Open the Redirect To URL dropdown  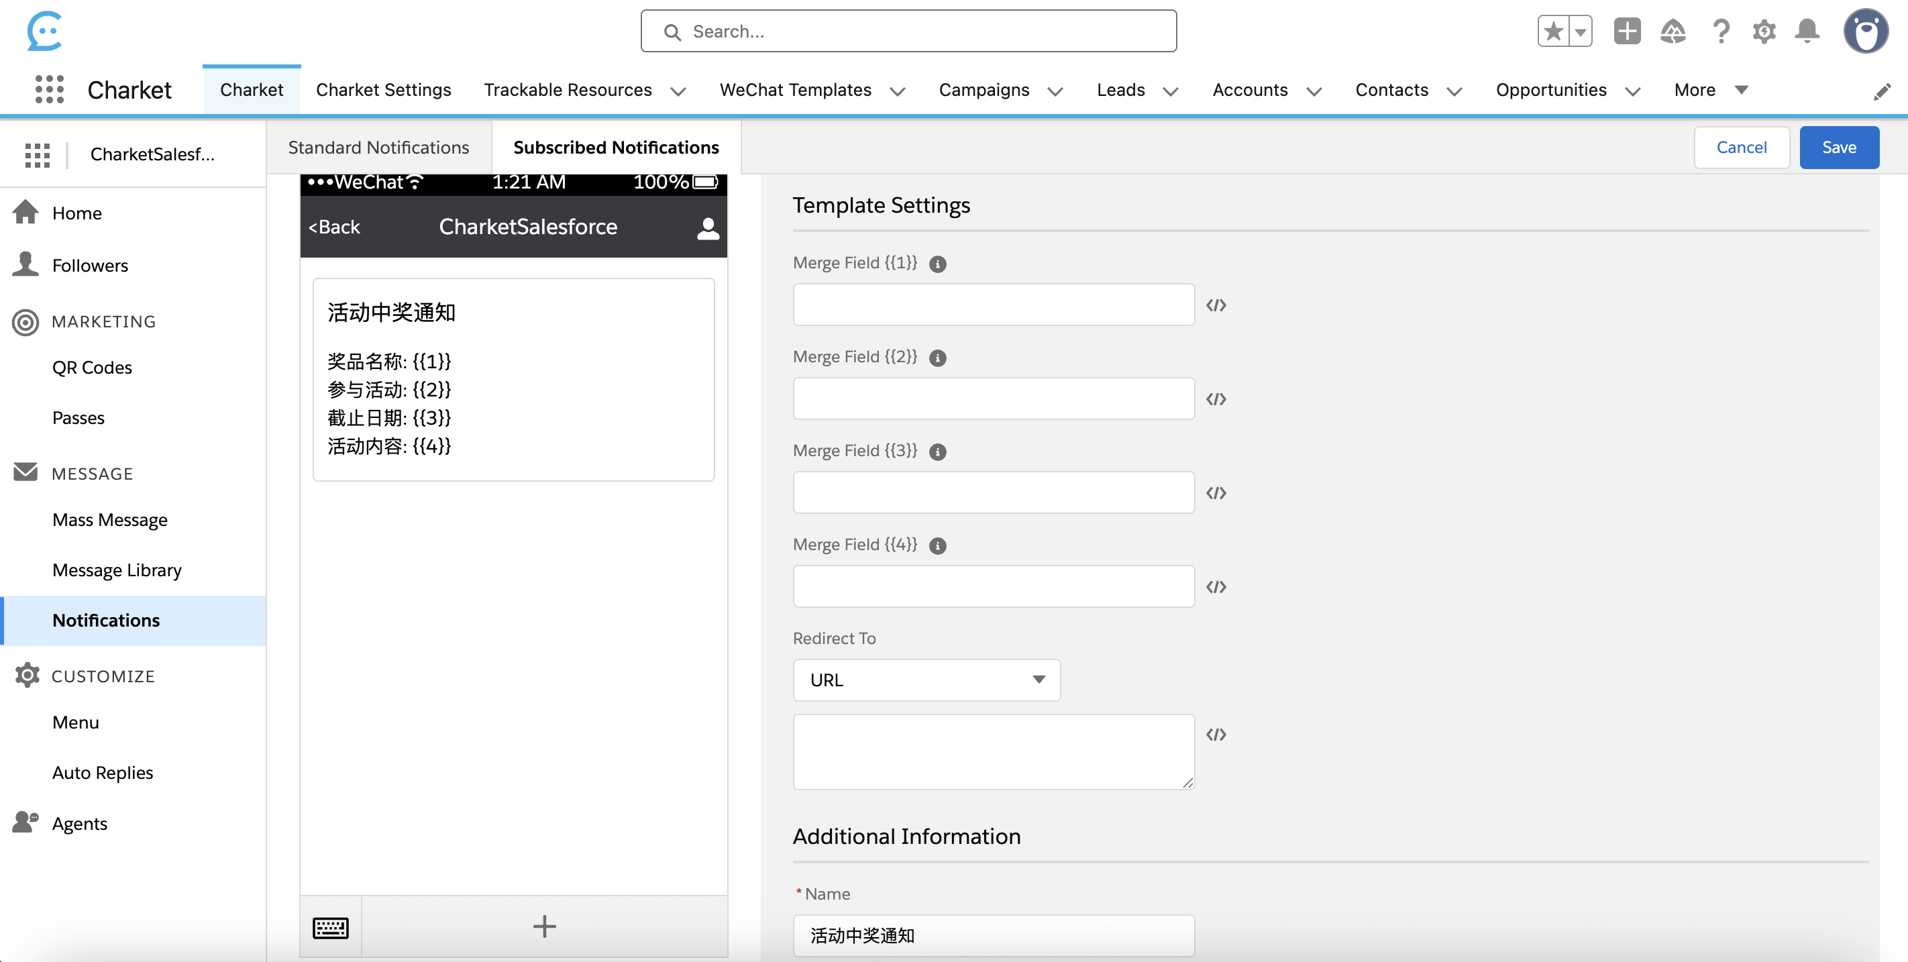click(x=926, y=680)
